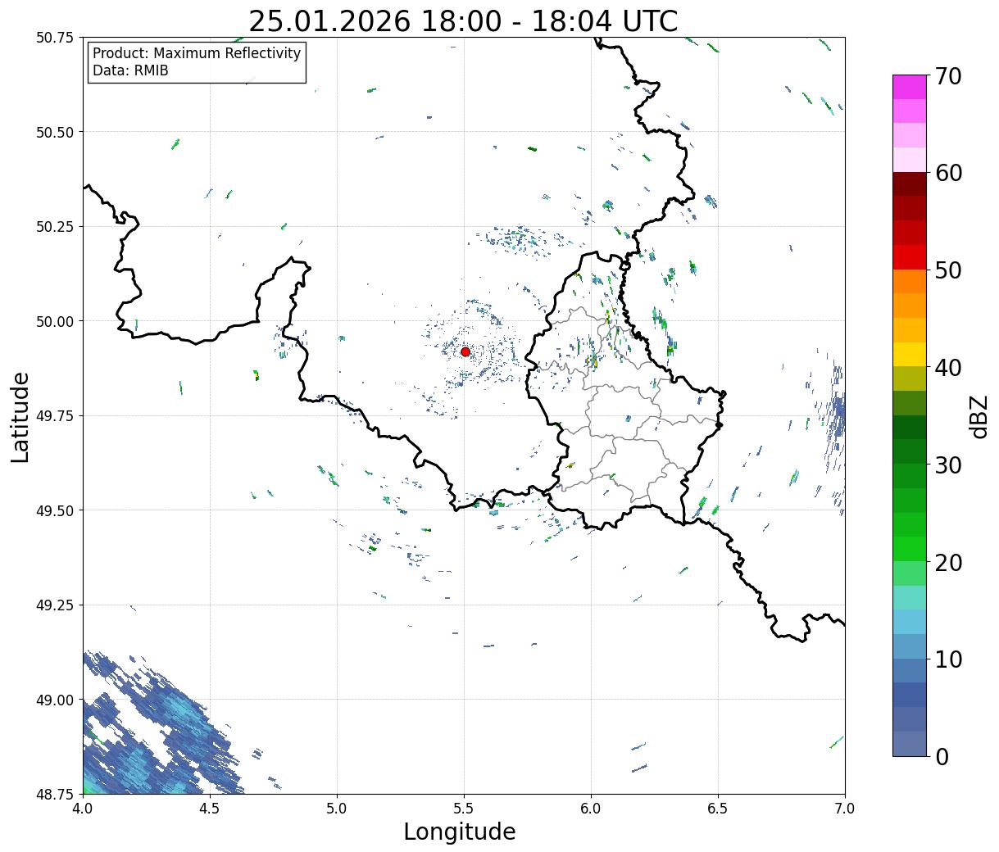Click the red radar location marker

465,351
